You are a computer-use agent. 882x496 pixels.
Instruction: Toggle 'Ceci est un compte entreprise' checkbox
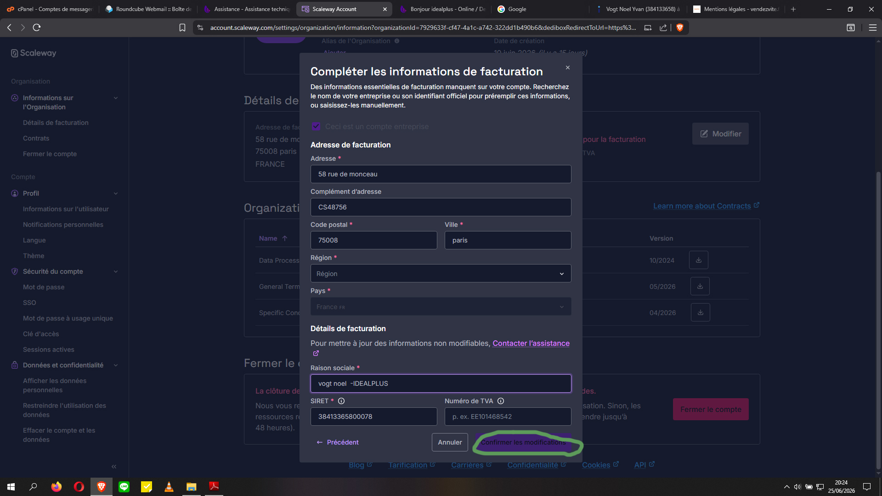point(316,126)
